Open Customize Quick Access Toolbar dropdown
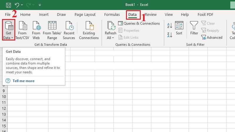Image resolution: width=235 pixels, height=132 pixels. coord(40,5)
